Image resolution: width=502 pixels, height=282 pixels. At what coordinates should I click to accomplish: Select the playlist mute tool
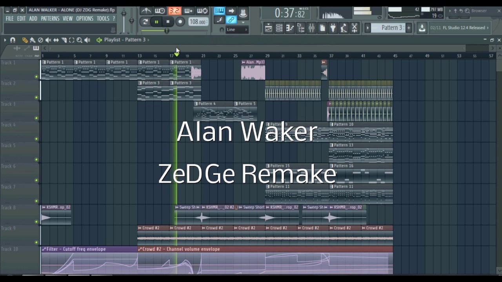pyautogui.click(x=48, y=40)
